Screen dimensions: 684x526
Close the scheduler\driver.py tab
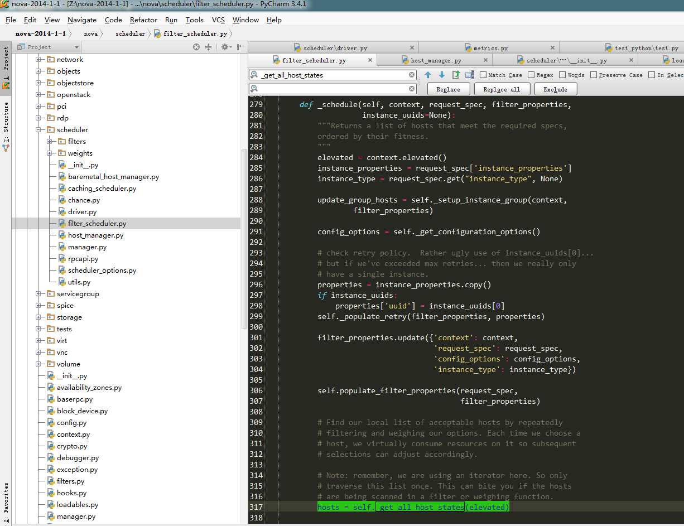pyautogui.click(x=412, y=48)
